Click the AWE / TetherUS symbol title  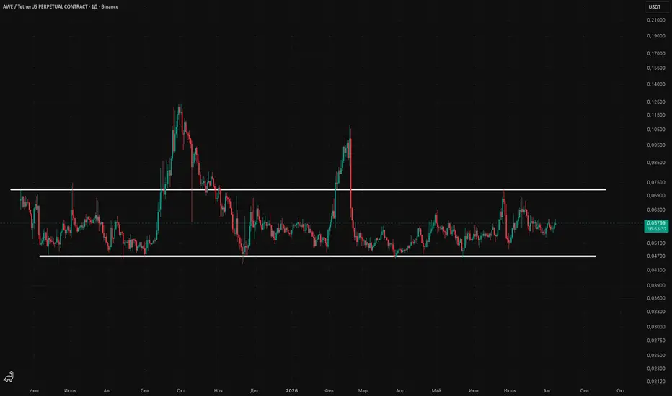pos(61,7)
